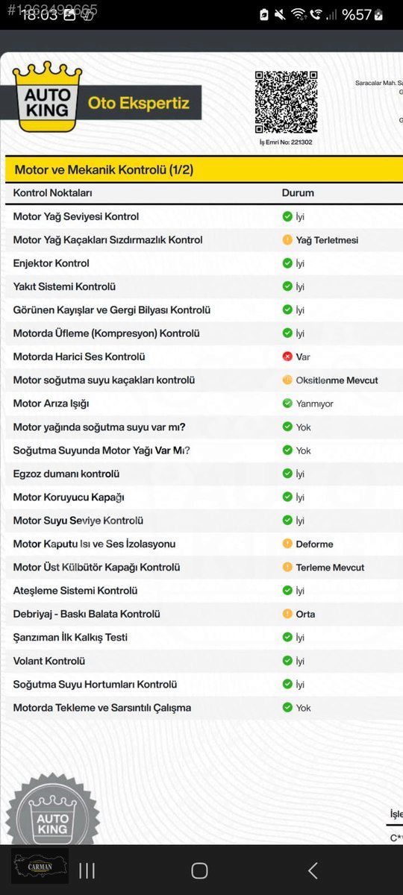403x895 pixels.
Task: Open the recent apps navigation button
Action: 87,870
